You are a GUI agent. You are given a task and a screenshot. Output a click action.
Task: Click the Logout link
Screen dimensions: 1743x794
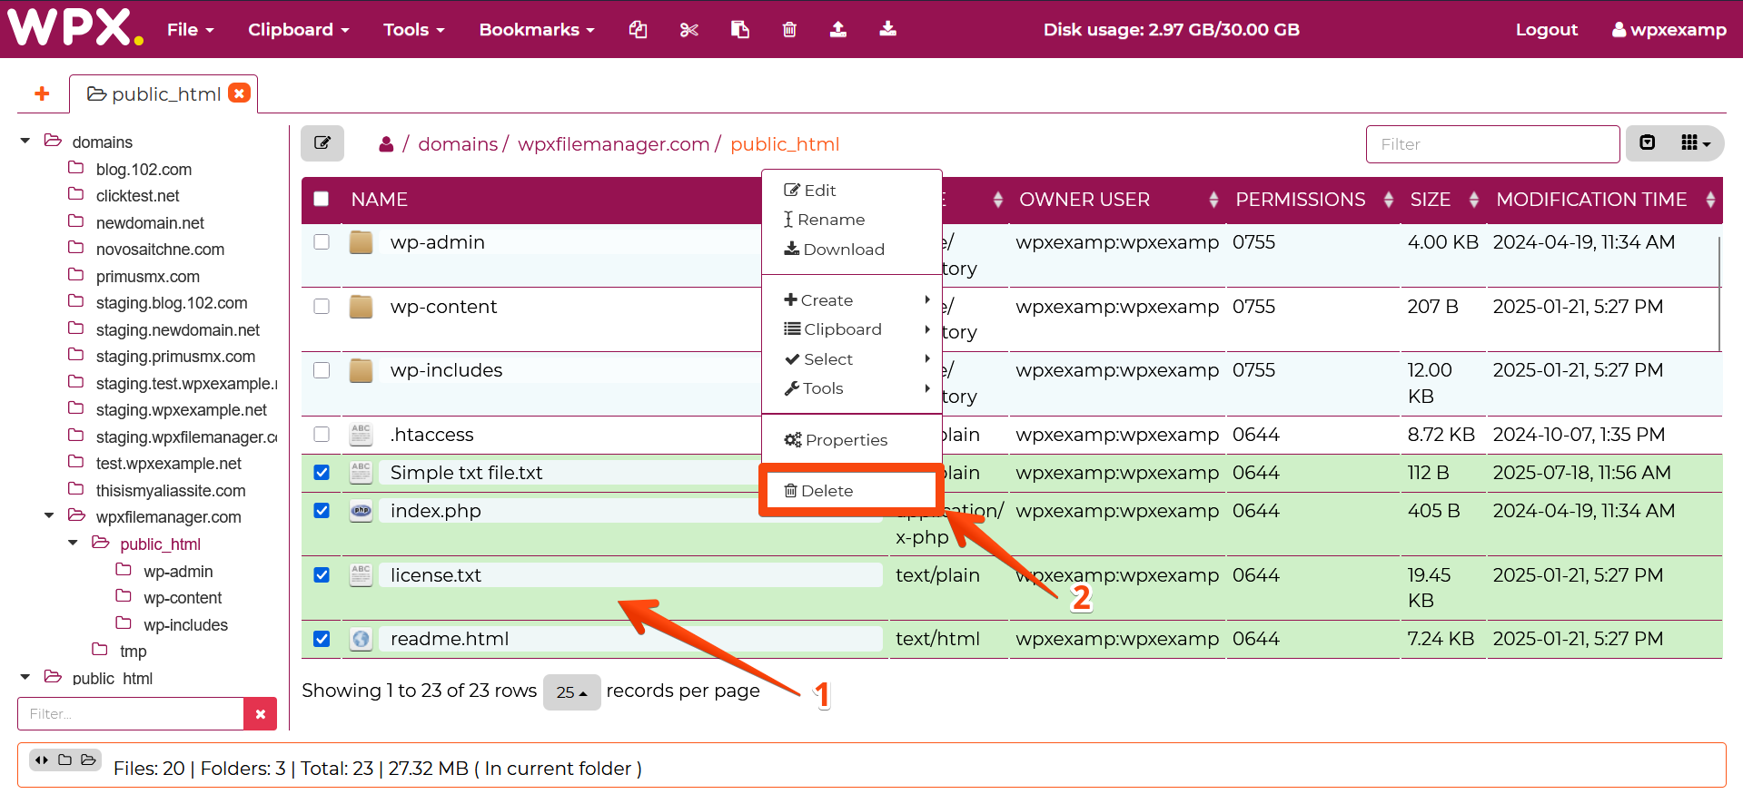coord(1546,29)
